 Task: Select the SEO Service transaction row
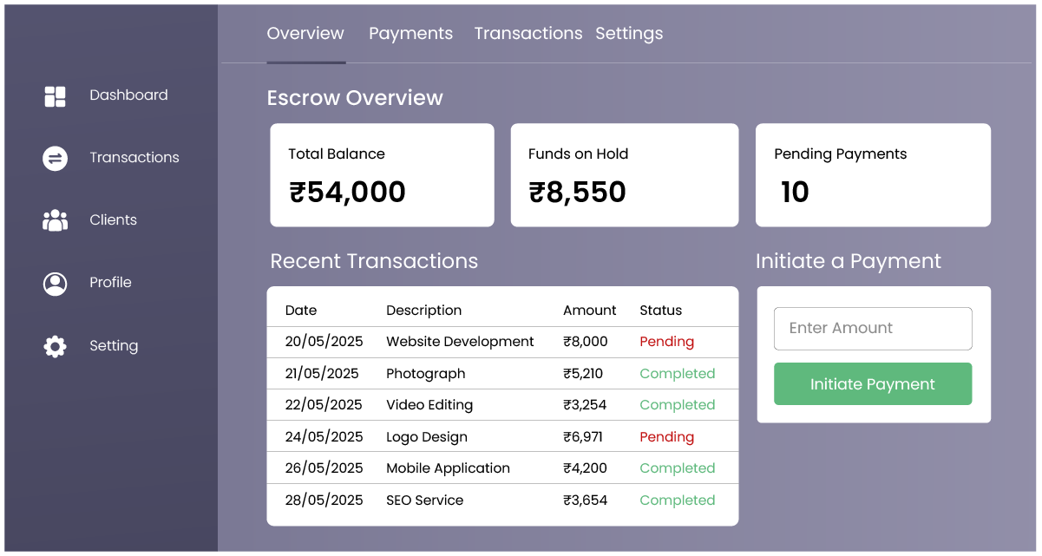tap(425, 500)
